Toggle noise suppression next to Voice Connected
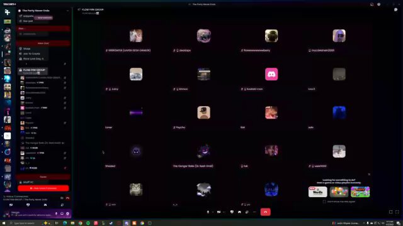 62,198
